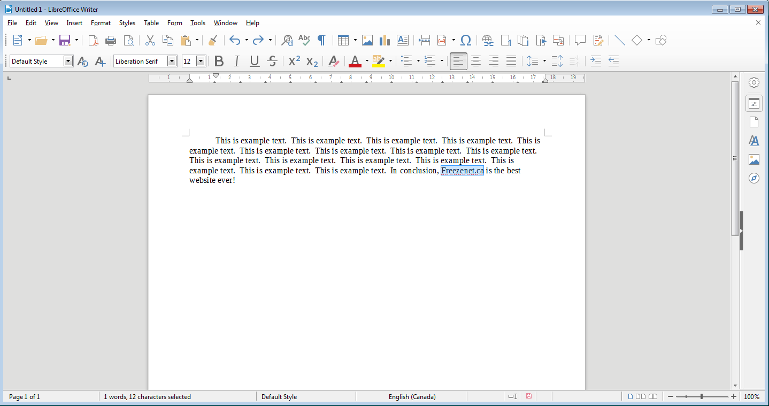
Task: Cut the selected text with the scissors icon
Action: pos(150,40)
